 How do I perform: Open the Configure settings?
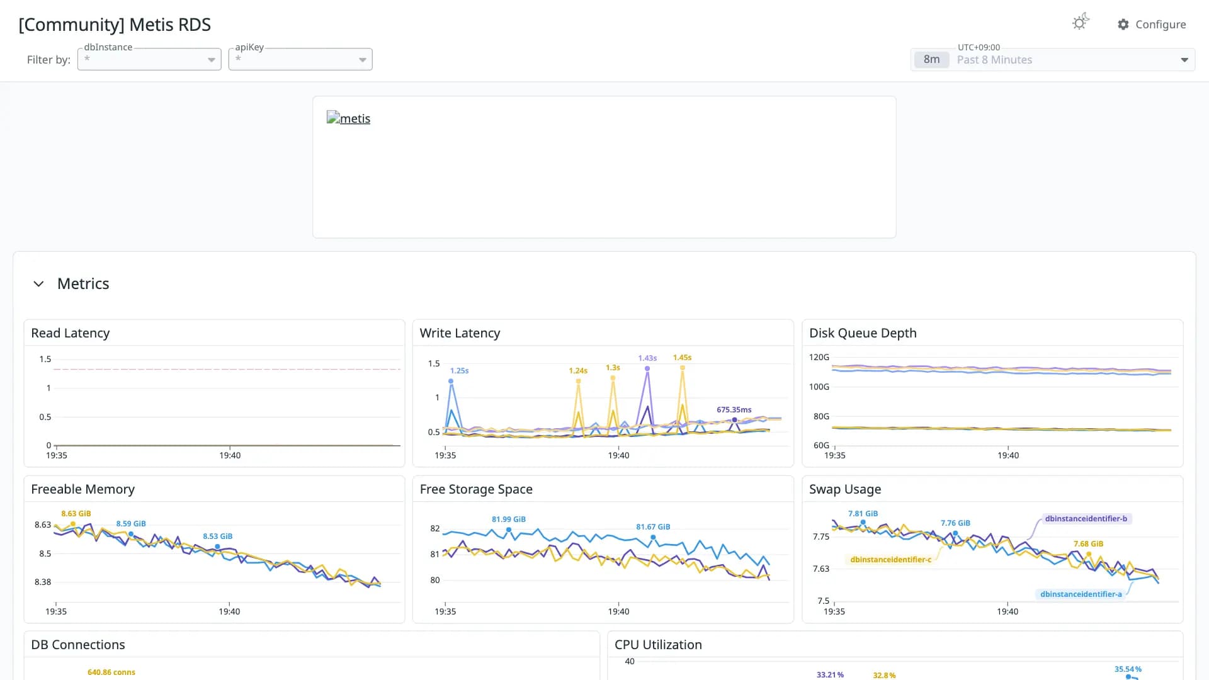click(1152, 25)
